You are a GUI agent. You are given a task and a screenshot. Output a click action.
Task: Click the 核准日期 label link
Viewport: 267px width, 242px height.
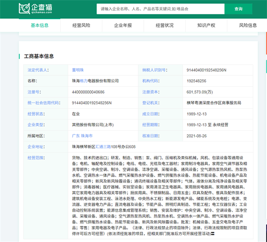[x=150, y=136]
